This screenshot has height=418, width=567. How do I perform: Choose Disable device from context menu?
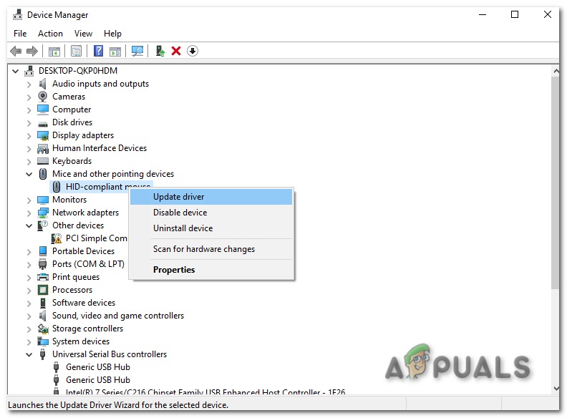pos(211,213)
